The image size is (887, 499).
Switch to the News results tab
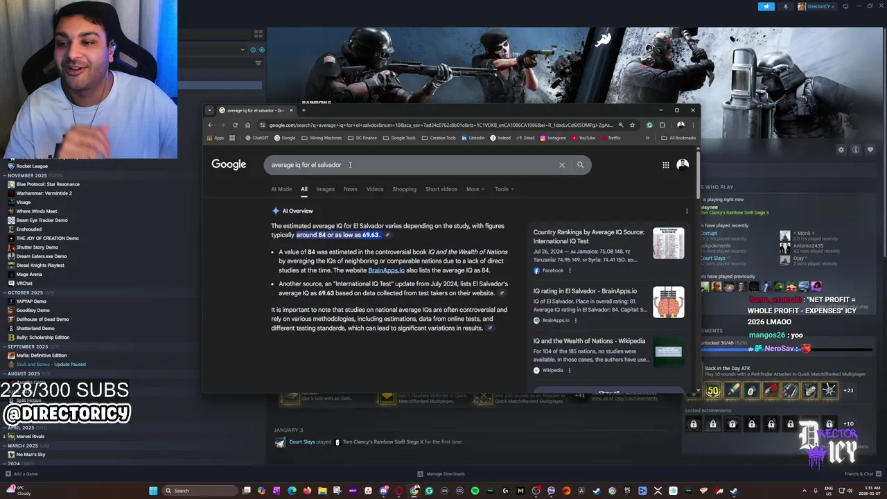351,189
